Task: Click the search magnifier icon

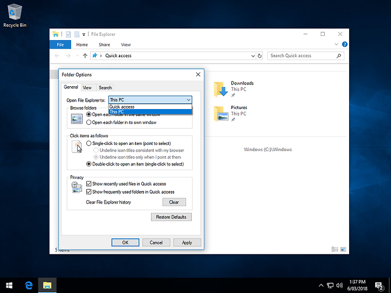Action: [x=339, y=56]
